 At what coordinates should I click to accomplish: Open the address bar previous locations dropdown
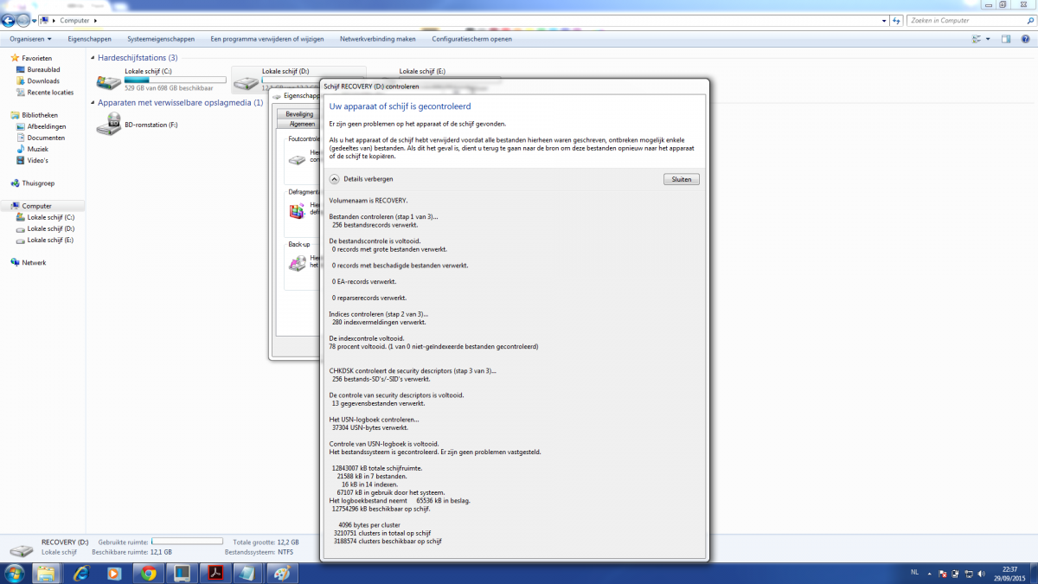coord(884,20)
